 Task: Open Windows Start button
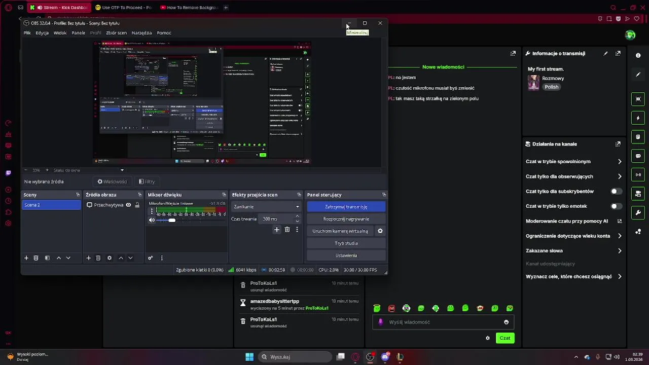click(x=249, y=357)
